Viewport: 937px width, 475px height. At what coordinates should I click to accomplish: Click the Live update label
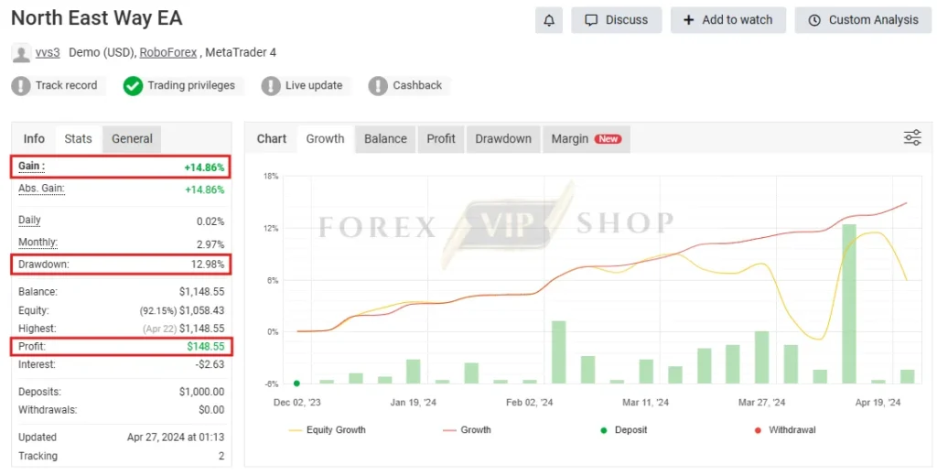click(314, 85)
